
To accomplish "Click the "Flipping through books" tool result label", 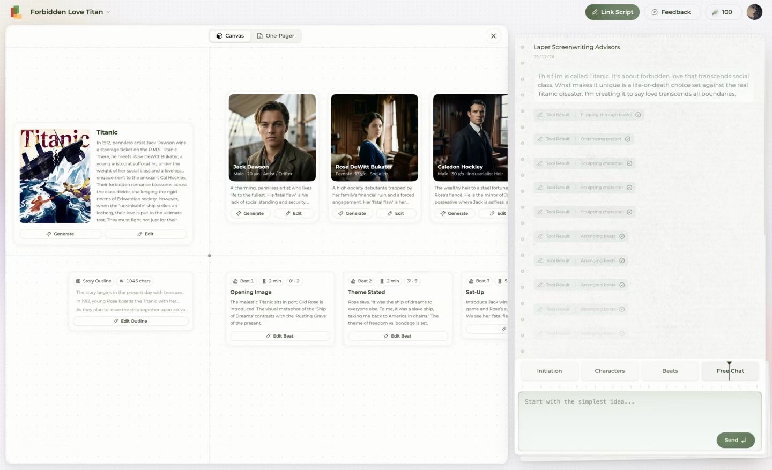I will coord(606,115).
